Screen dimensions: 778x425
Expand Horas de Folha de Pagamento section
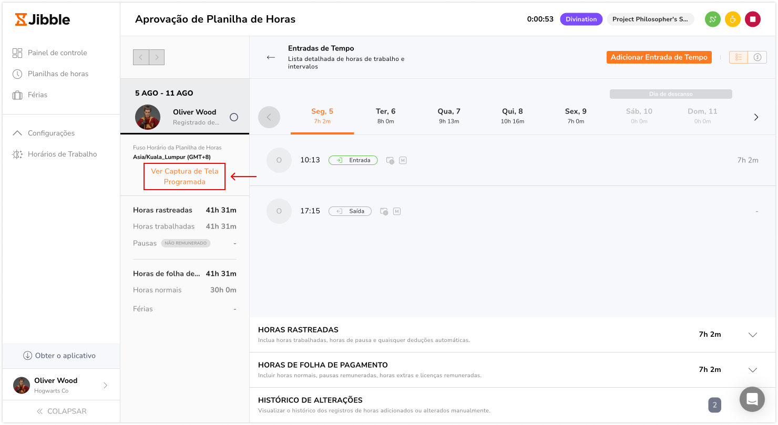click(752, 370)
